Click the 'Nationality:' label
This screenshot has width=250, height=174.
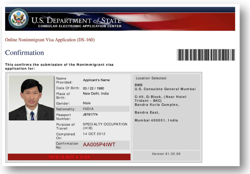(x=66, y=109)
